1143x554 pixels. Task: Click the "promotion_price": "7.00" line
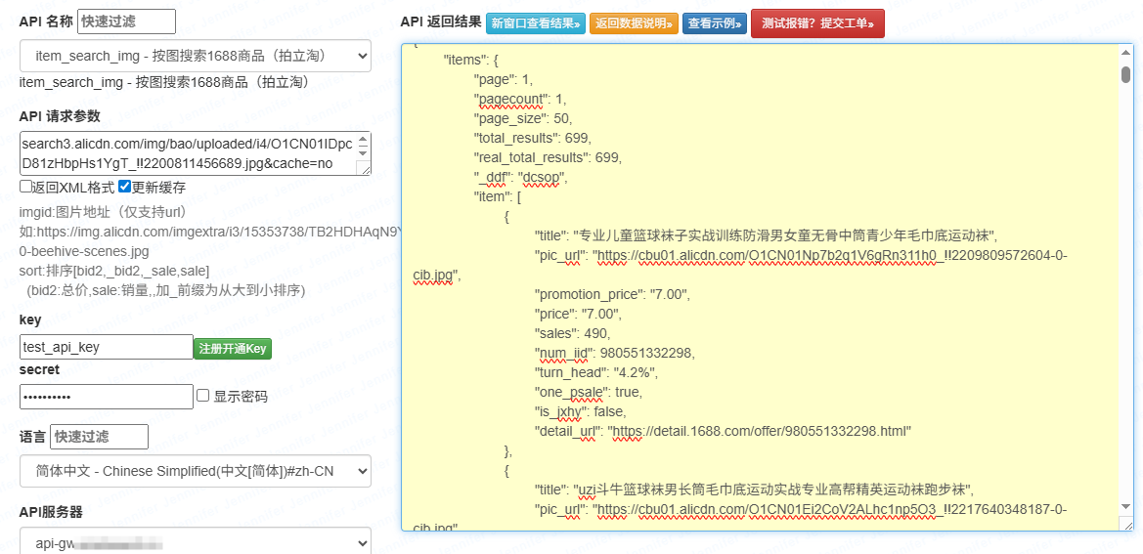[x=612, y=295]
